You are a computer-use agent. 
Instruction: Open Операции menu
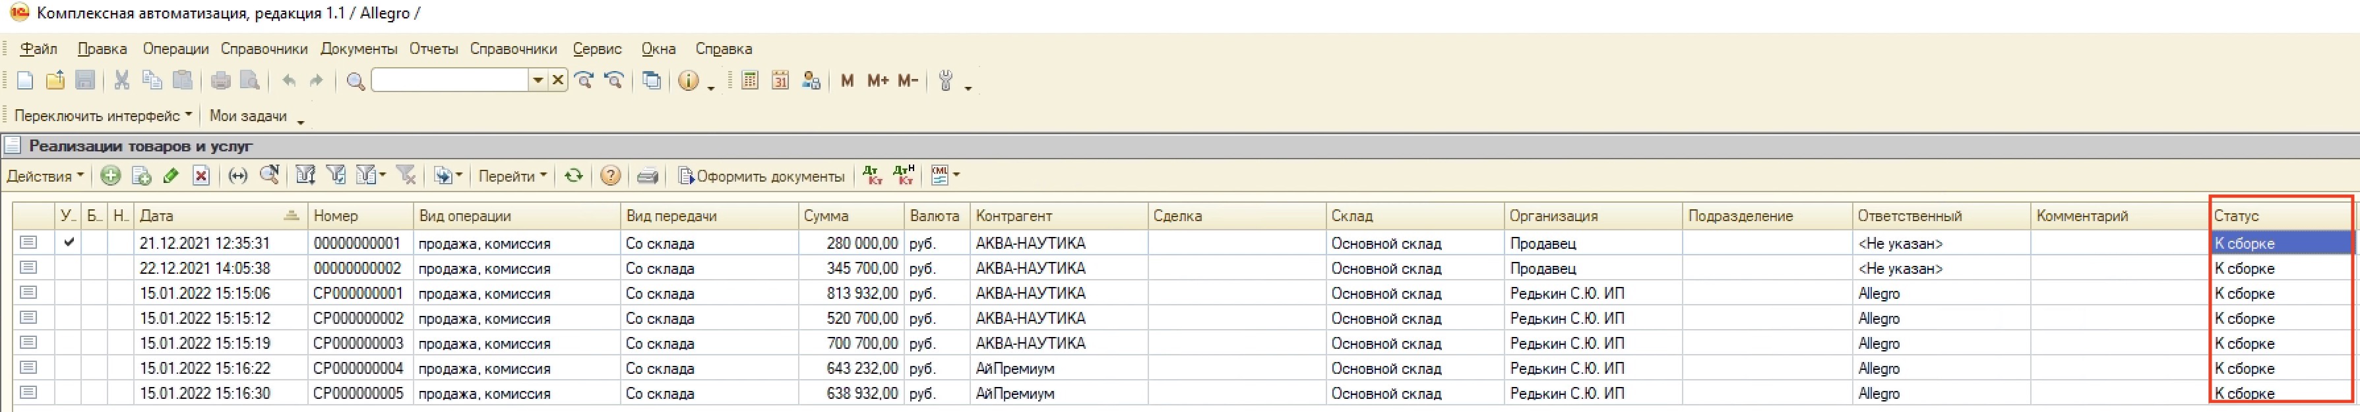[176, 49]
